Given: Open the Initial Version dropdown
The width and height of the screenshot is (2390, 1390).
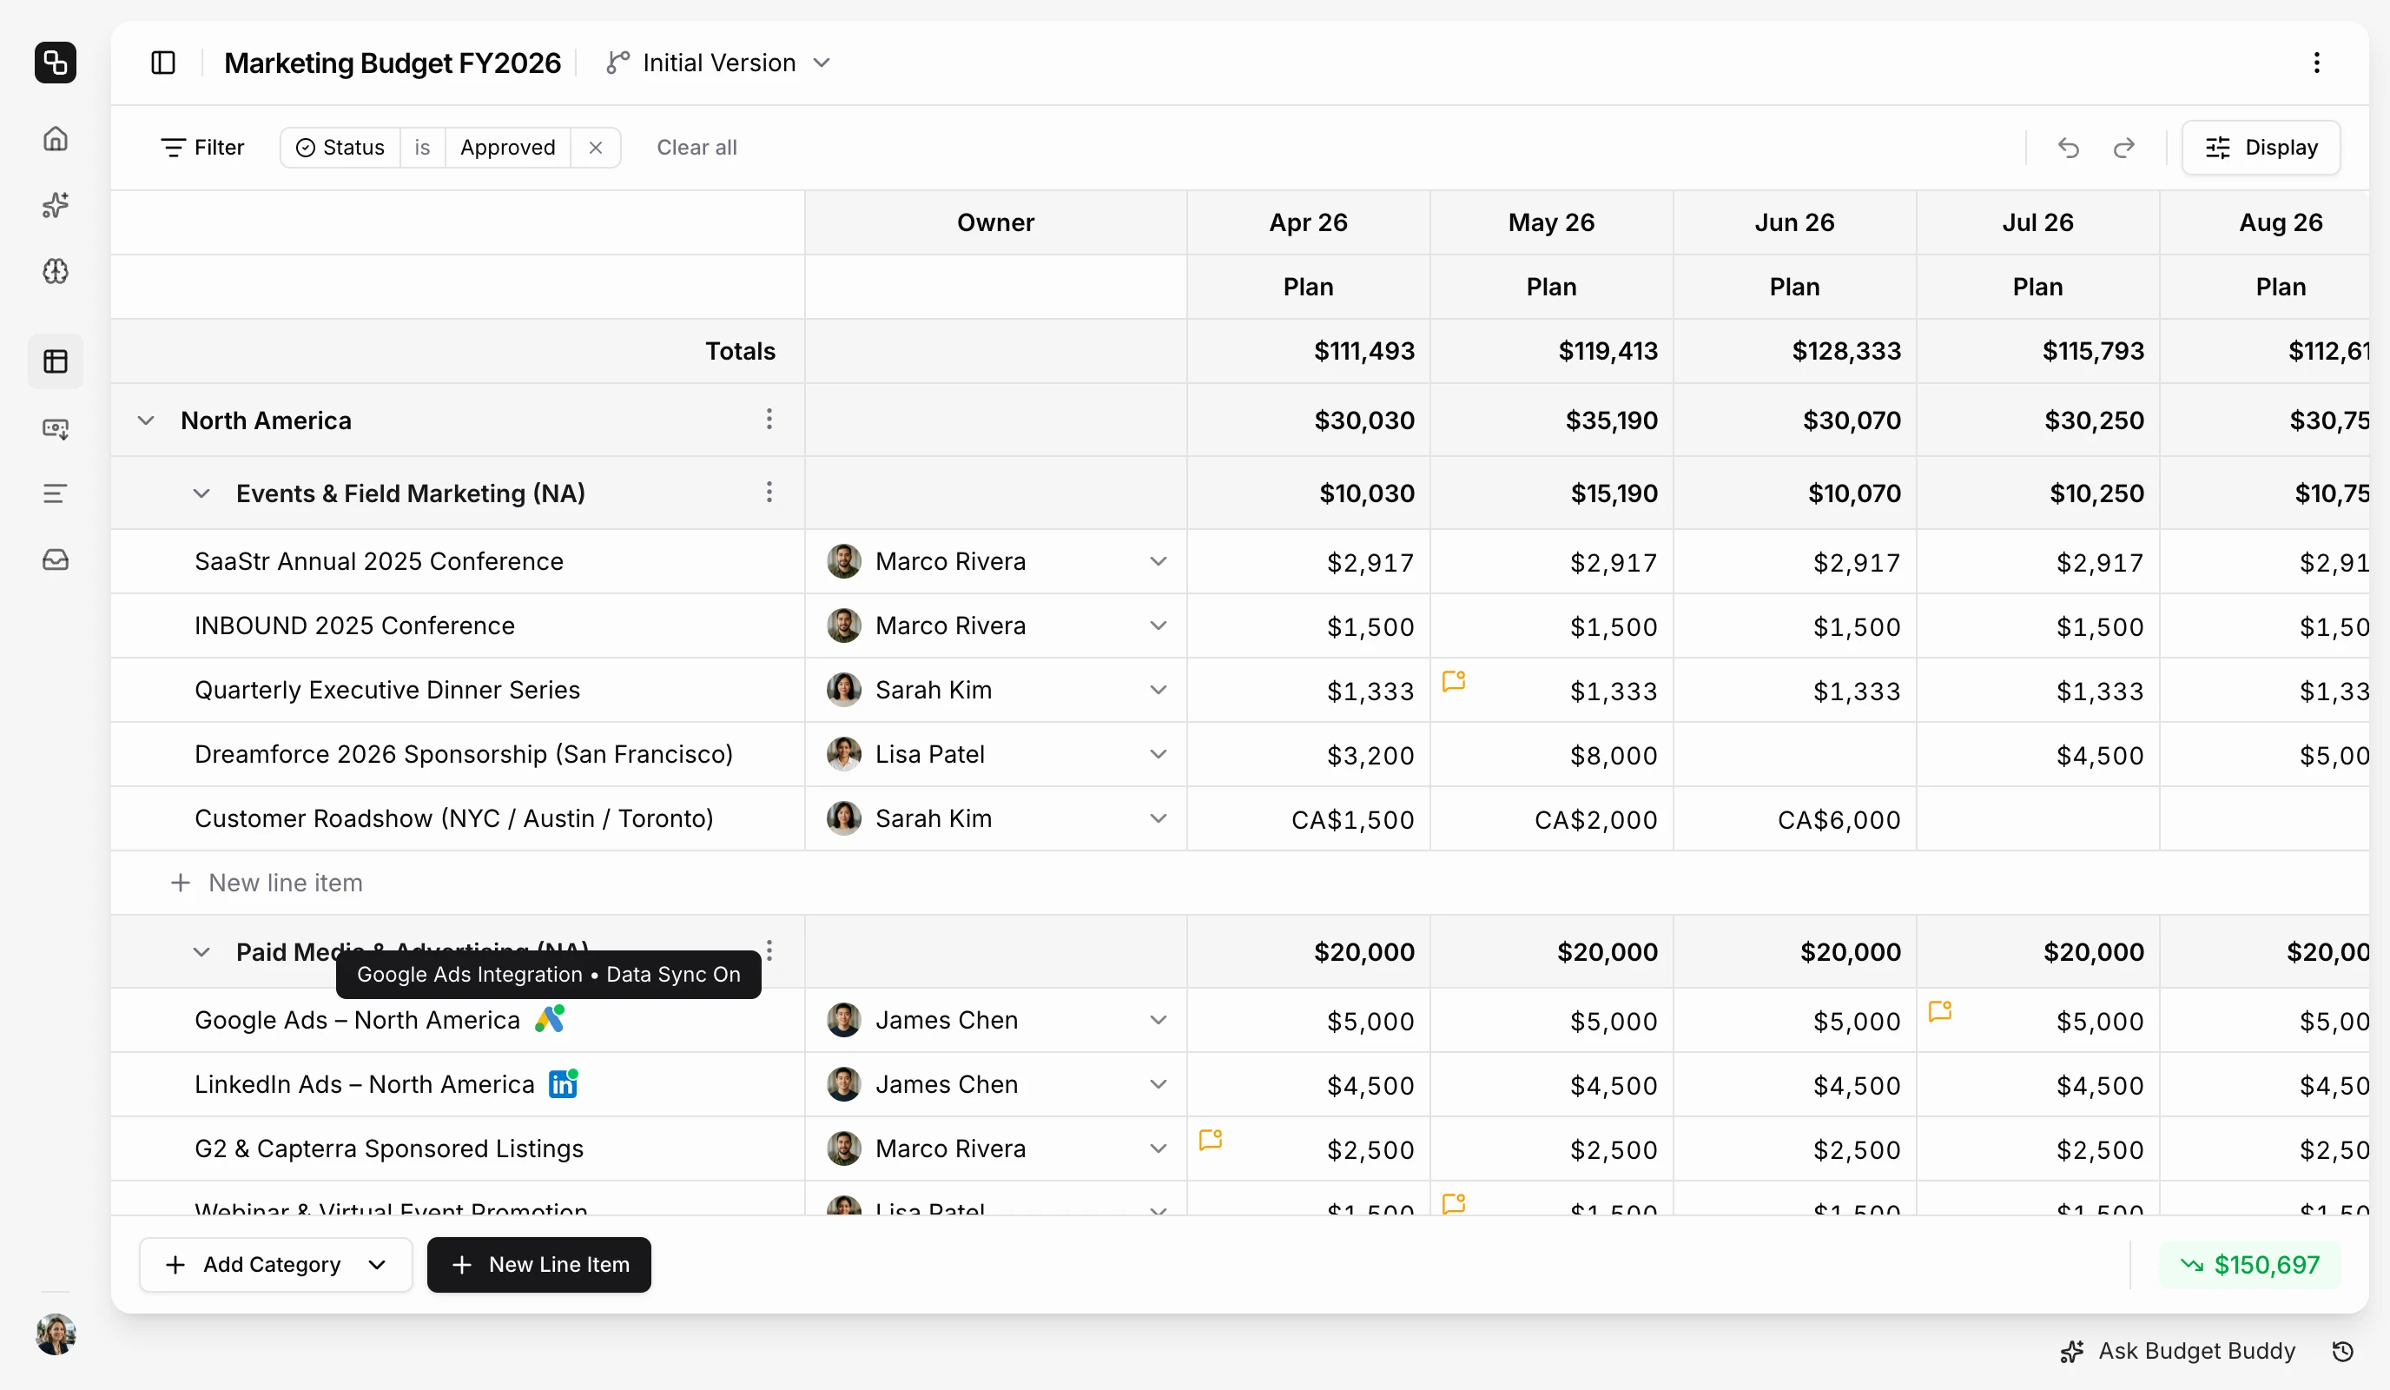Looking at the screenshot, I should [720, 63].
